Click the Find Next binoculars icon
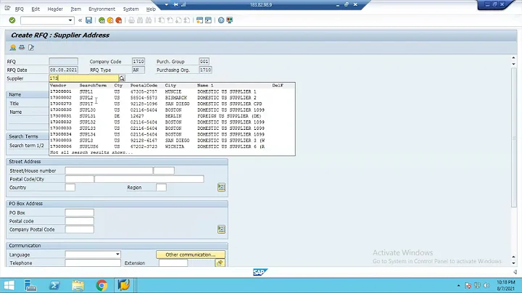The width and height of the screenshot is (522, 293). tap(149, 20)
